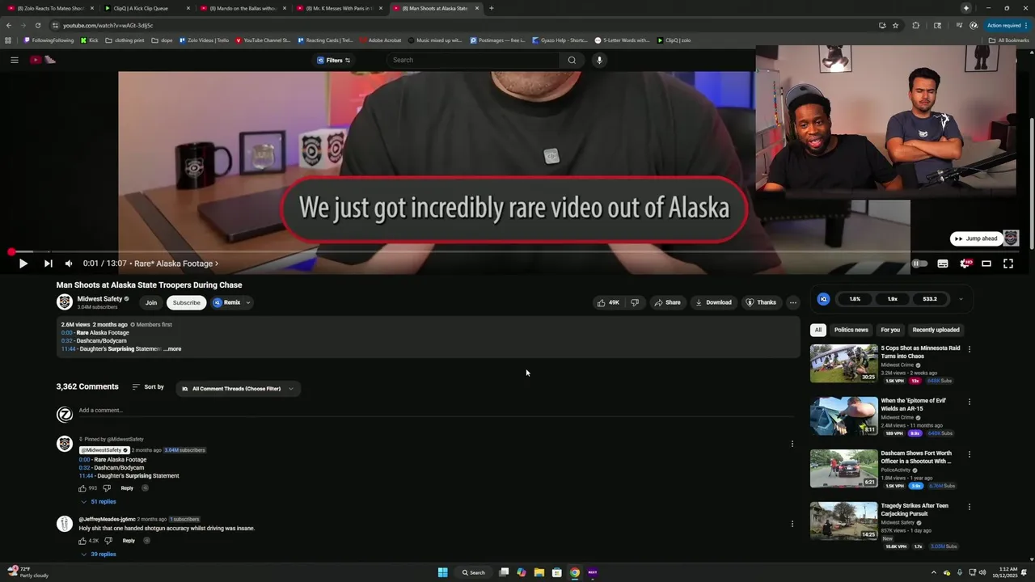This screenshot has width=1035, height=582.
Task: Open Filters in the top bar
Action: pyautogui.click(x=333, y=60)
